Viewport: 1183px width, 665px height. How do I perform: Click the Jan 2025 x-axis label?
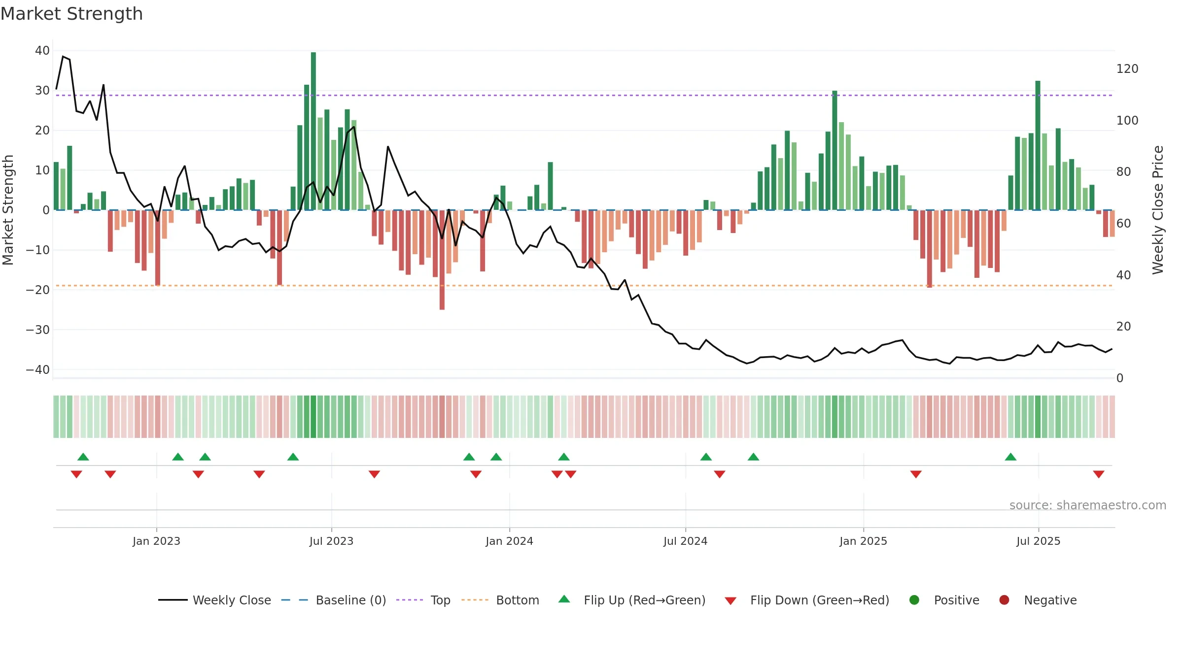pos(863,541)
